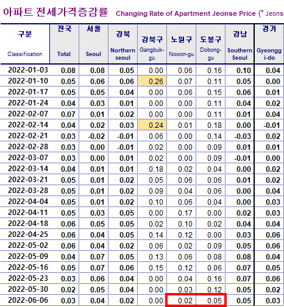Select the 경기 Gyeonggi-do column header
The height and width of the screenshot is (307, 284).
click(269, 44)
